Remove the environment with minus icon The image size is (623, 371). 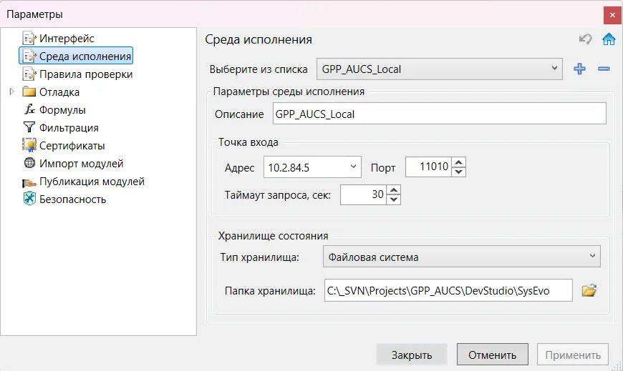[604, 69]
